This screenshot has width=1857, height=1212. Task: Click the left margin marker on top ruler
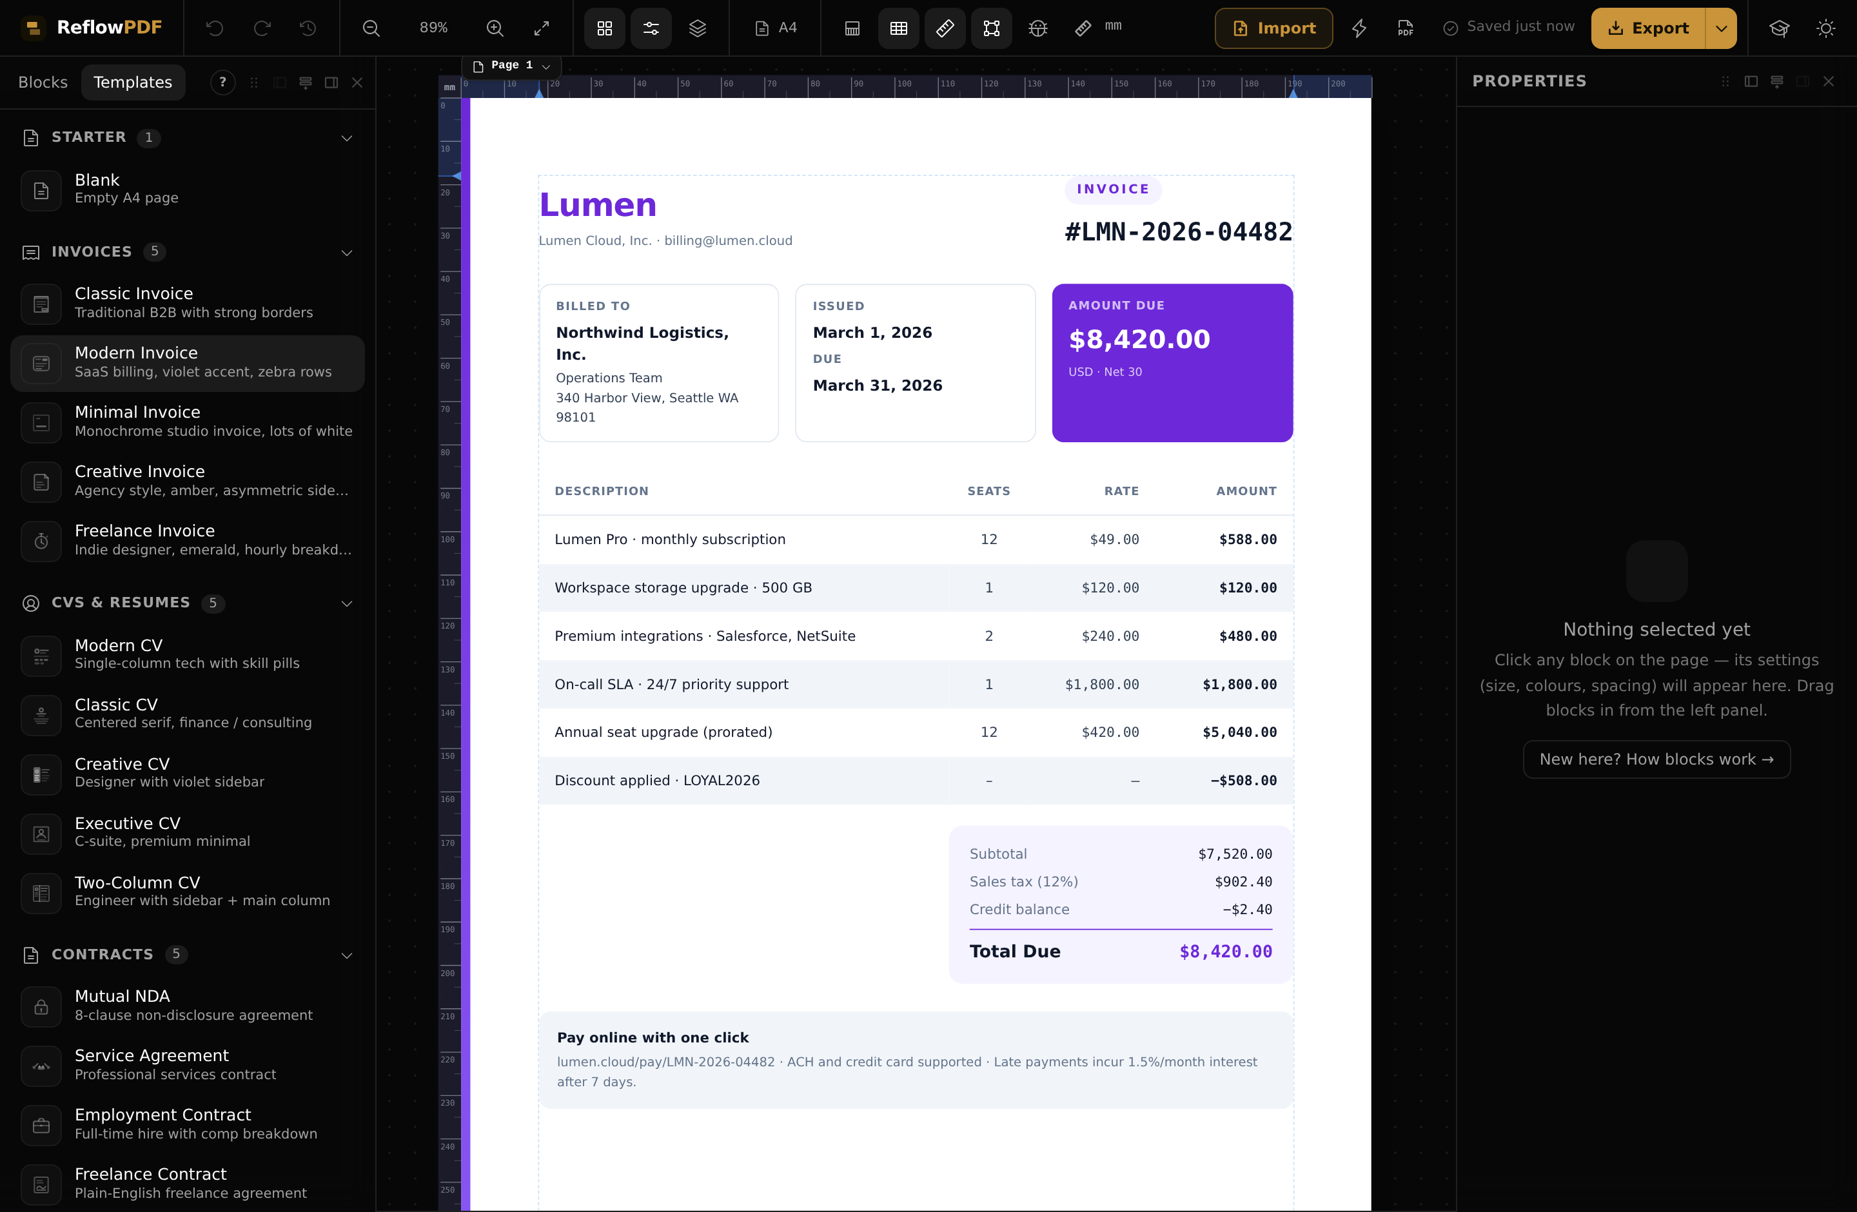coord(538,92)
